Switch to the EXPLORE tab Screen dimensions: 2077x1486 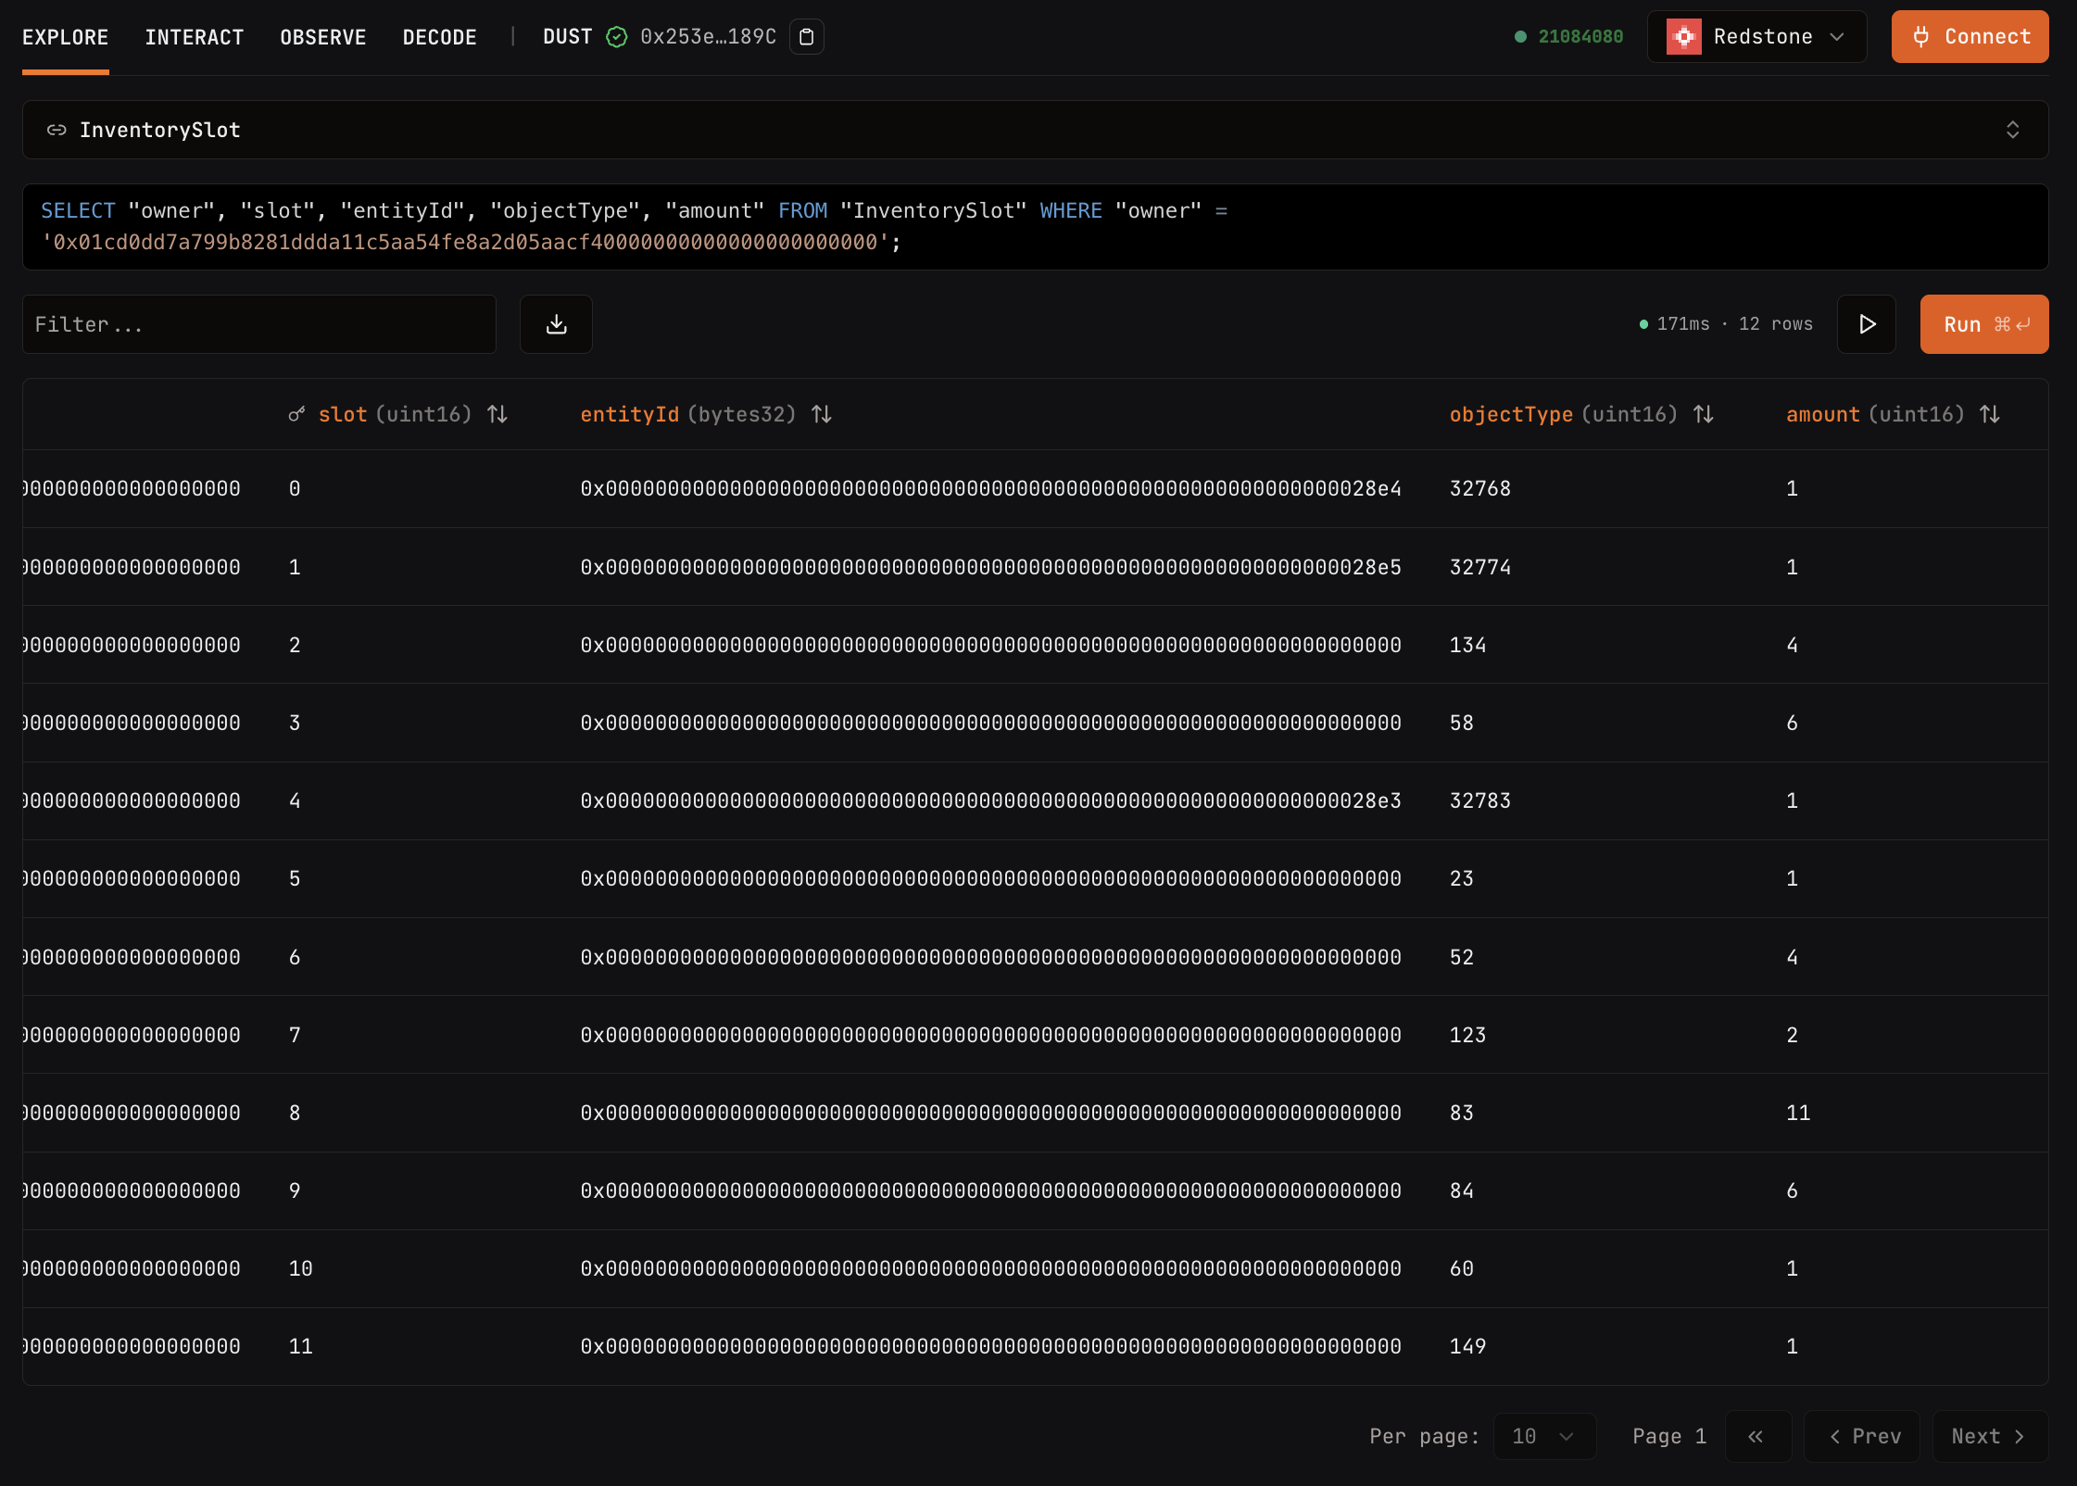coord(66,37)
